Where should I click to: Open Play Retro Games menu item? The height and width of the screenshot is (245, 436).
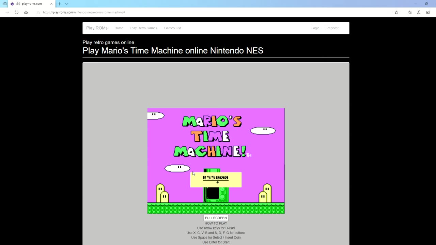[144, 28]
